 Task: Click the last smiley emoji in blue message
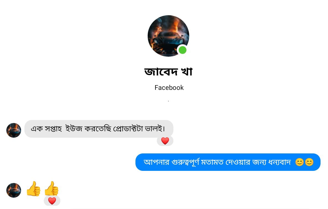309,162
